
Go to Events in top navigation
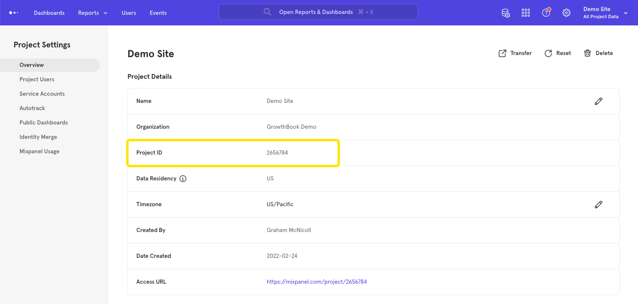(x=158, y=13)
